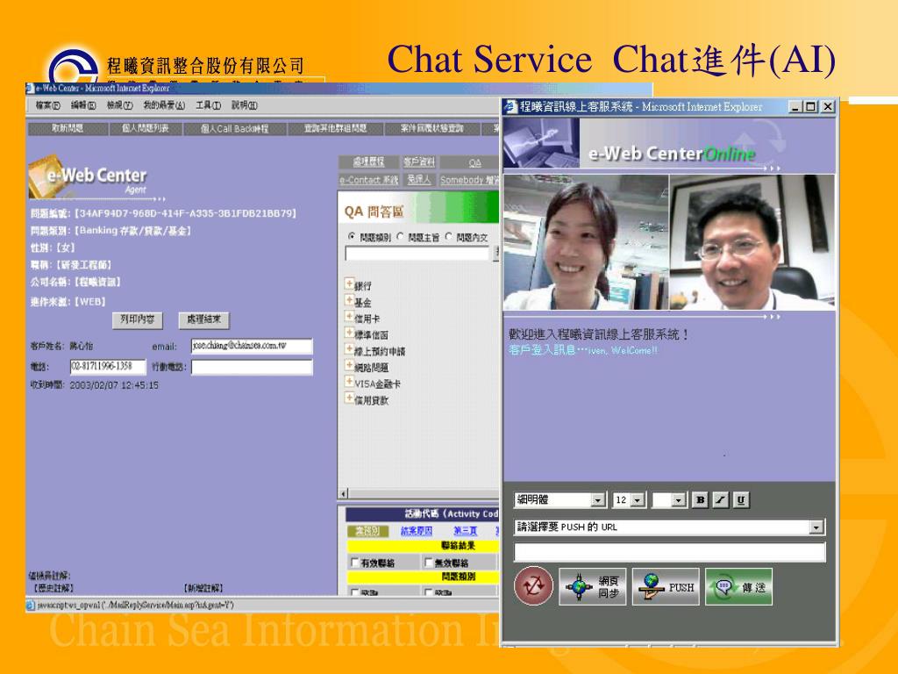Click the 電話 phone number field
898x674 pixels.
pyautogui.click(x=108, y=366)
